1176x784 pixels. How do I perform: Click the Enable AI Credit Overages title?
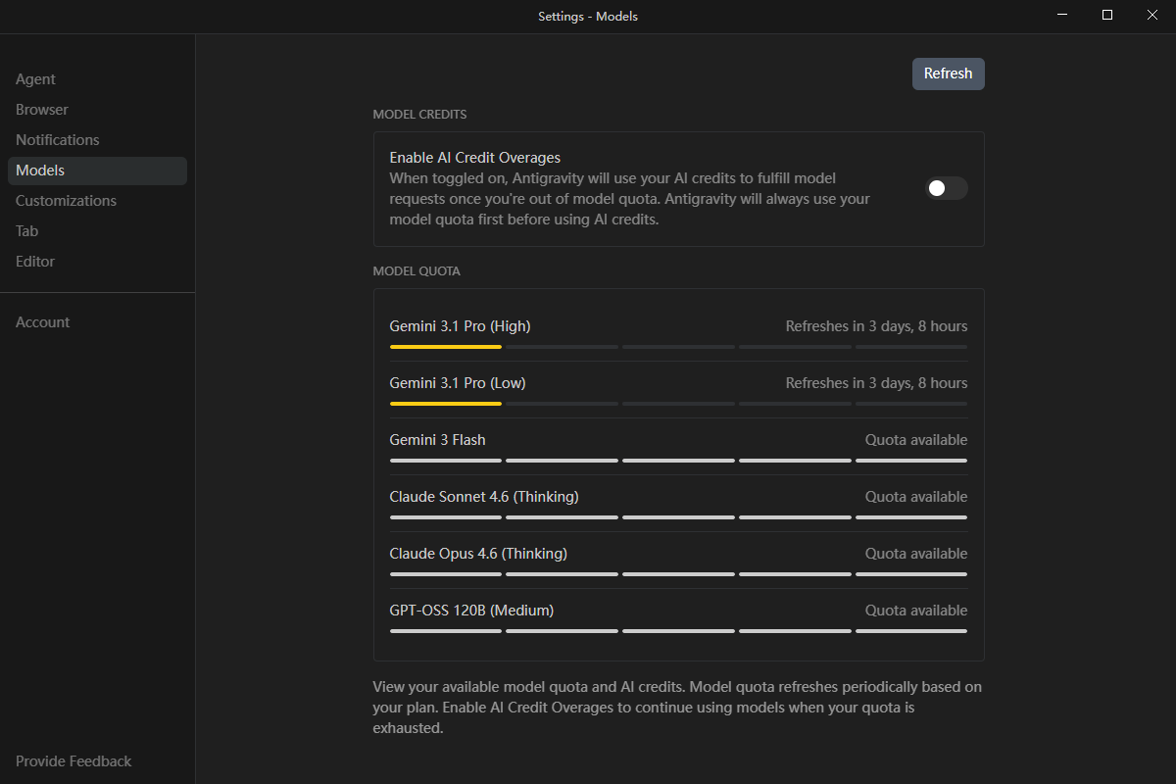point(475,158)
